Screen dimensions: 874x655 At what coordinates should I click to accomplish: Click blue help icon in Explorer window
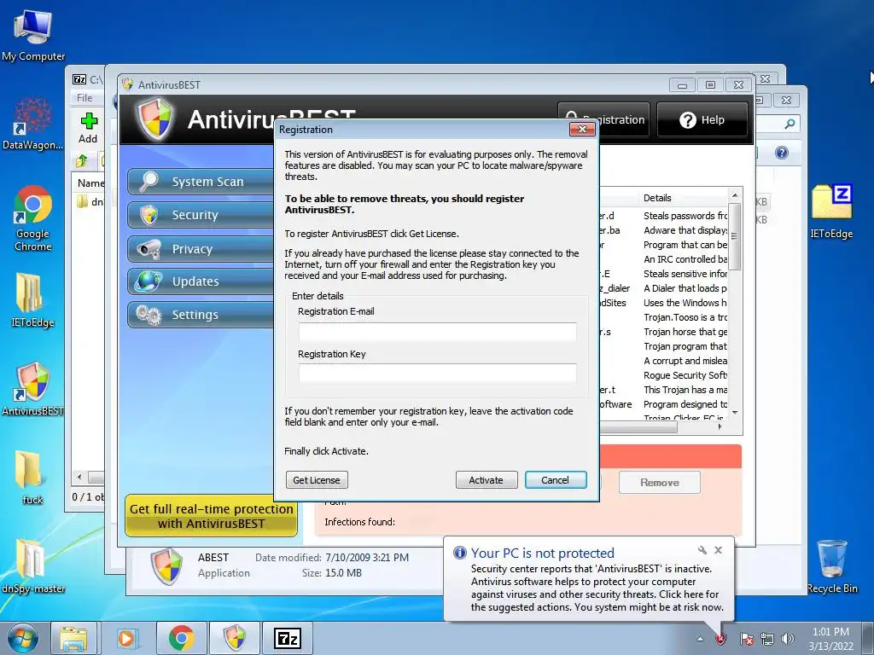(782, 153)
